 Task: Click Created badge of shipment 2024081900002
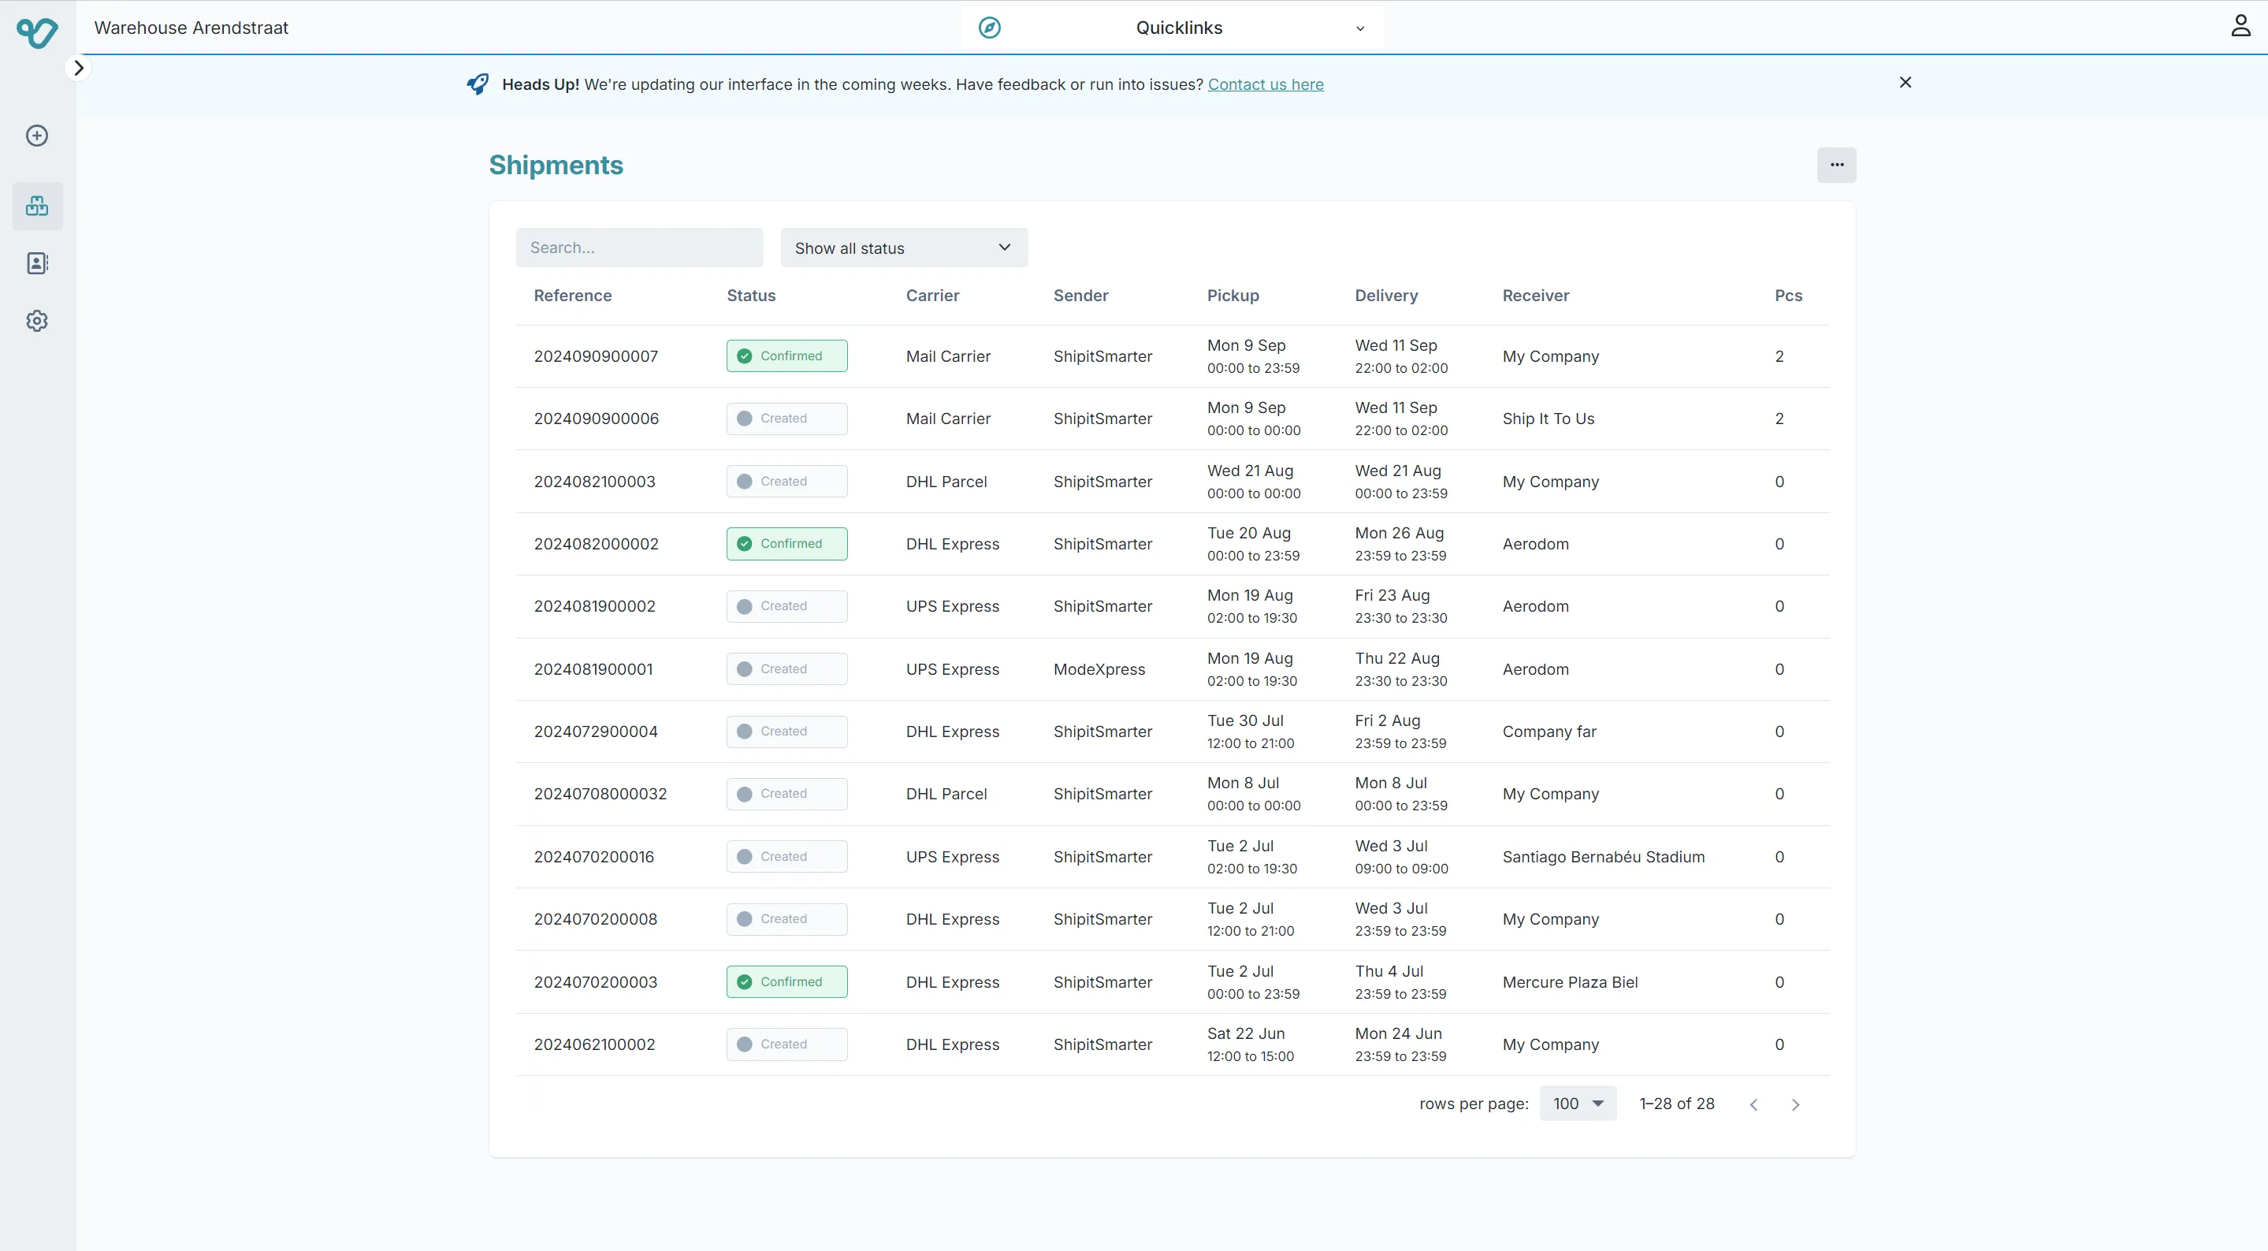(x=786, y=606)
